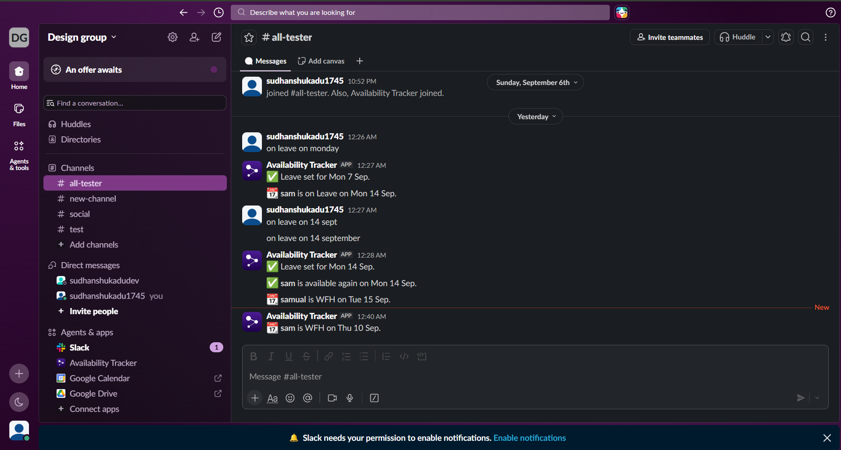
Task: Open direct message with sudhanshukadudev
Action: click(x=135, y=280)
